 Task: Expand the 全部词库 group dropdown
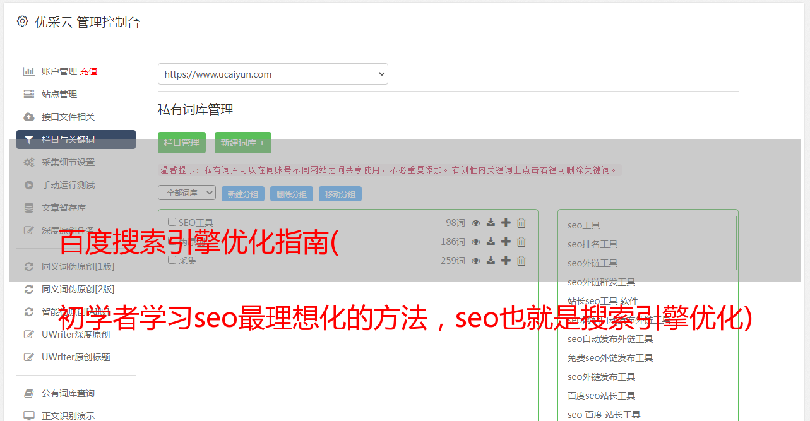coord(187,193)
